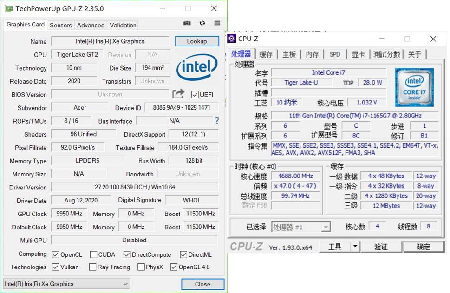Image resolution: width=450 pixels, height=293 pixels.
Task: Click the Intel logo in GPU-Z
Action: (x=197, y=67)
